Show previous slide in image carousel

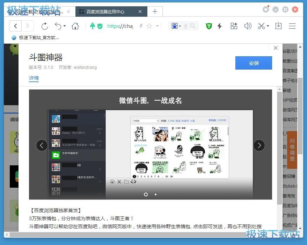tap(42, 145)
